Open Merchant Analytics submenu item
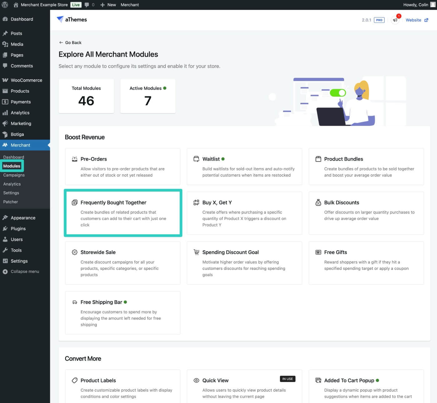Screen dimensions: 437x403 tap(12, 184)
